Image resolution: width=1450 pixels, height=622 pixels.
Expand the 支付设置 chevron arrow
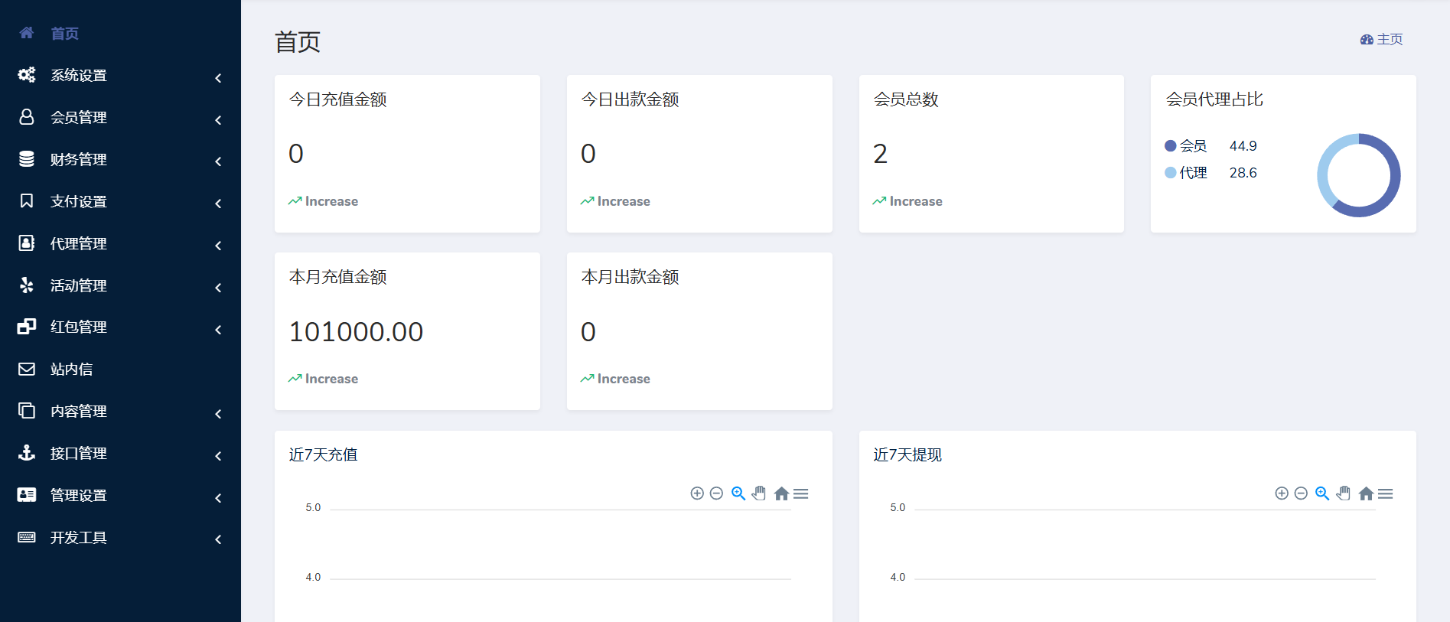pyautogui.click(x=219, y=204)
